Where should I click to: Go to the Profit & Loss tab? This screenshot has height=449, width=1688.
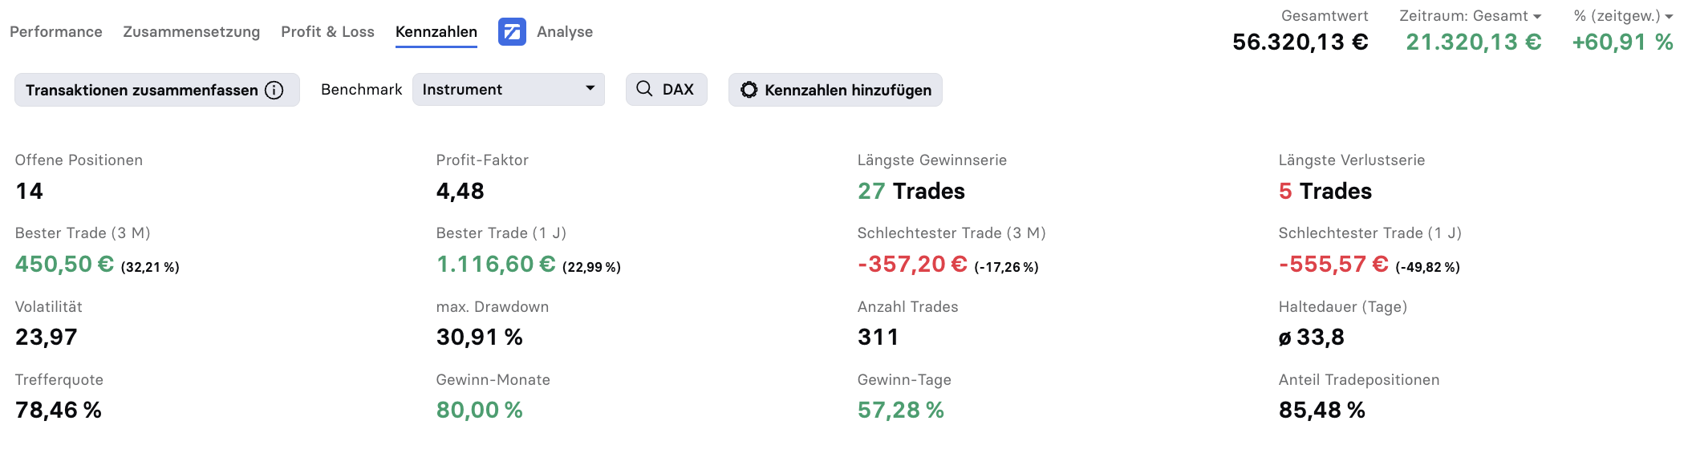click(327, 32)
